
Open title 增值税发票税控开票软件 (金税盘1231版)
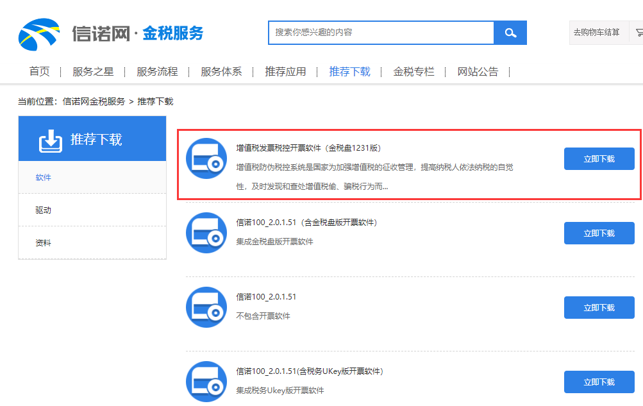point(308,148)
